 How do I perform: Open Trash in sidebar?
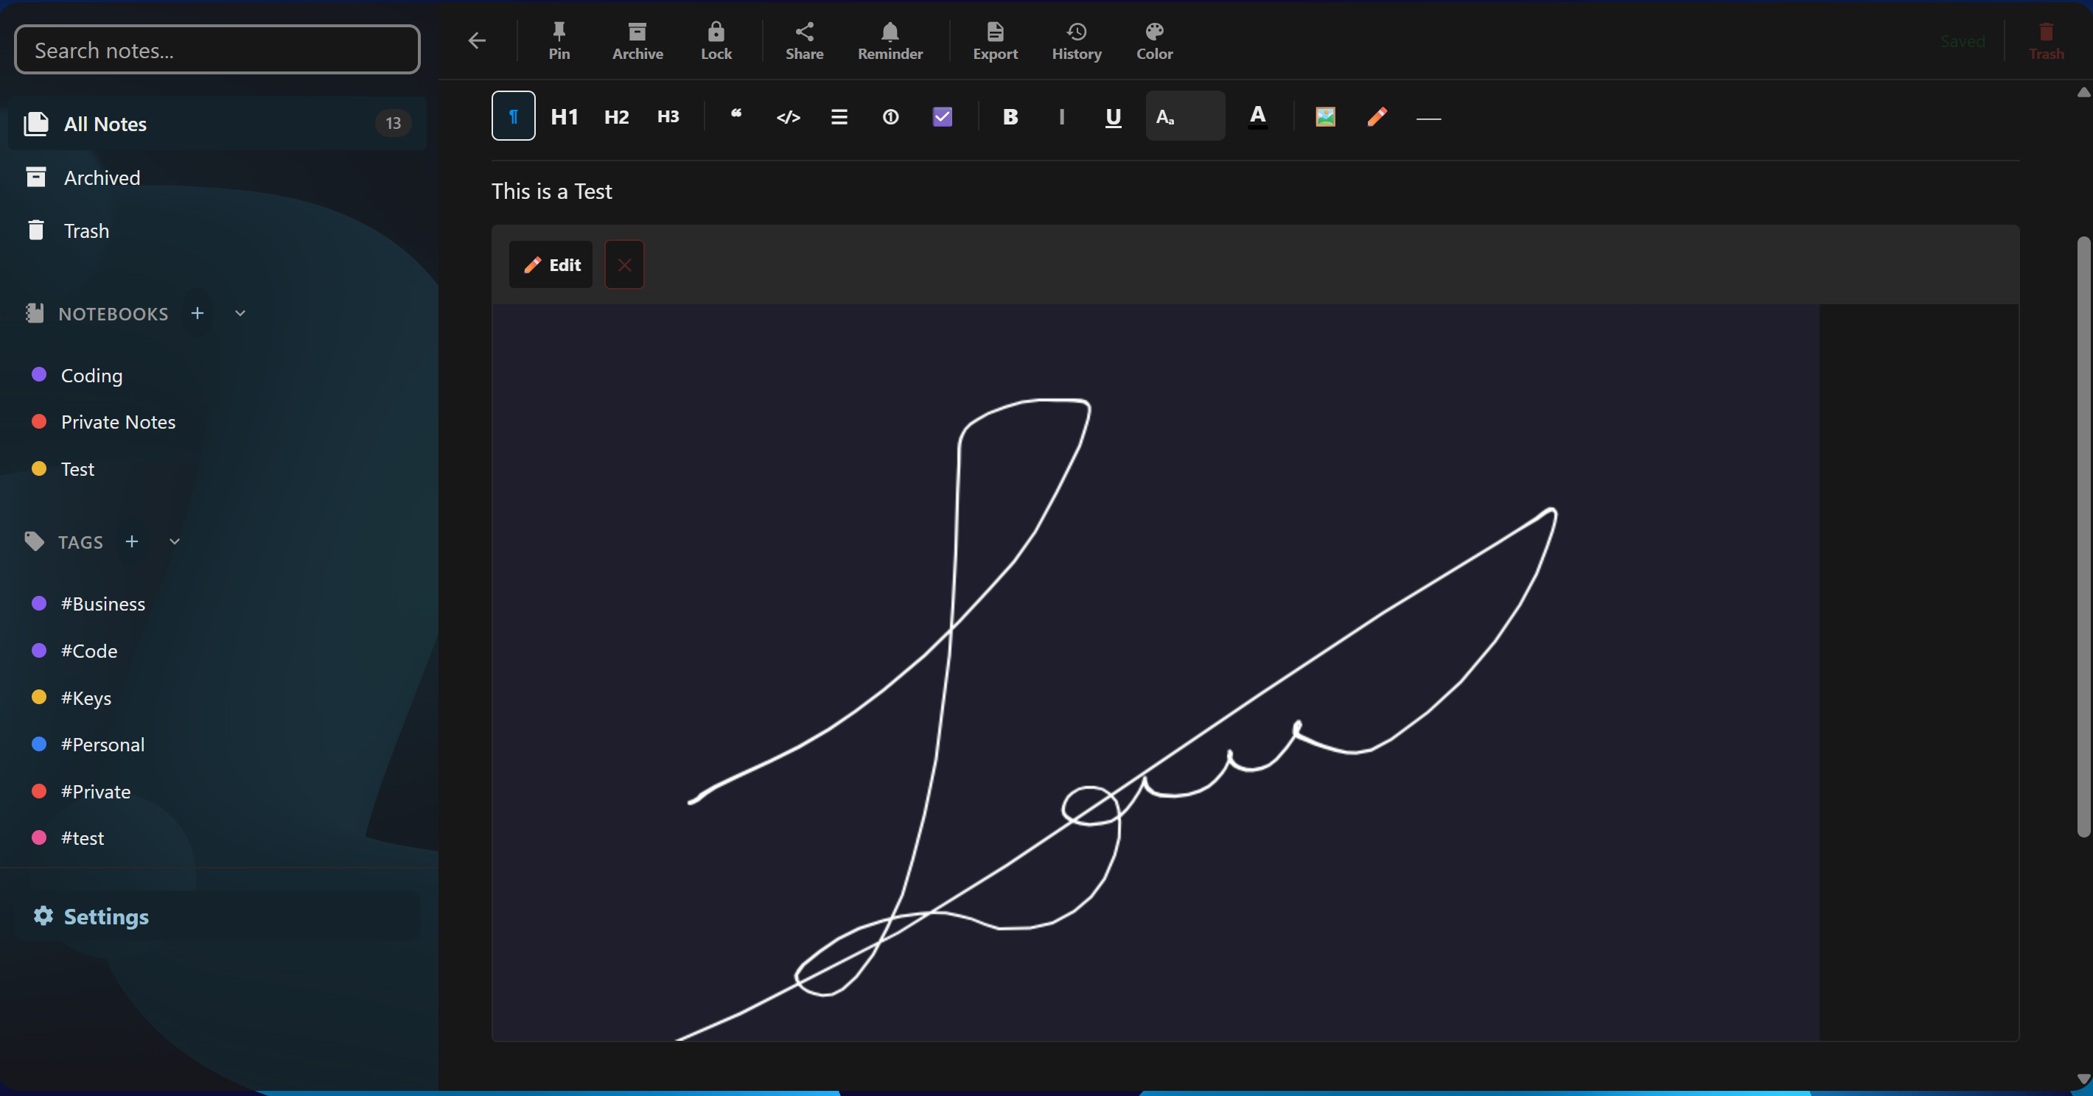coord(217,231)
